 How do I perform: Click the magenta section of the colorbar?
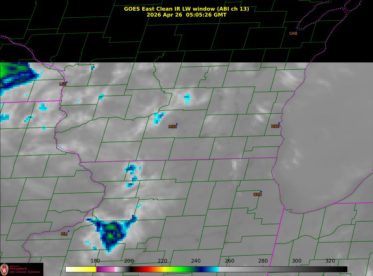105,269
